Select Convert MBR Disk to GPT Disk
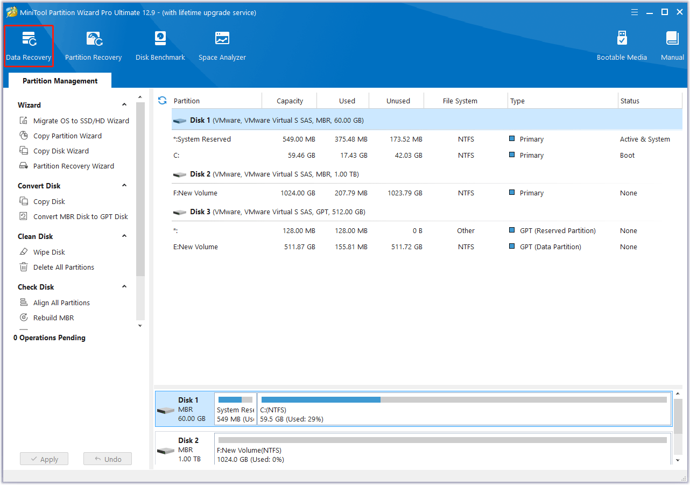The image size is (690, 485). click(74, 216)
